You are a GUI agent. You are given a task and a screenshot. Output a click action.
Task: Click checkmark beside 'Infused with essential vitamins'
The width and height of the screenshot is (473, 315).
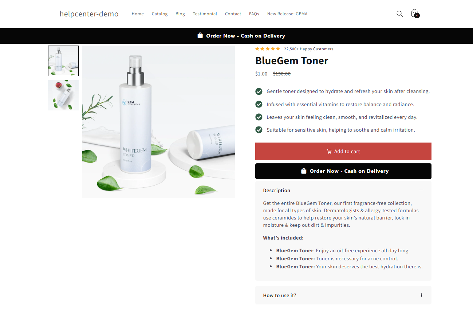pyautogui.click(x=259, y=104)
